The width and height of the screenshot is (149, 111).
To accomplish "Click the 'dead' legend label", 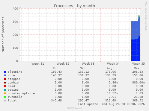I will [11, 86].
